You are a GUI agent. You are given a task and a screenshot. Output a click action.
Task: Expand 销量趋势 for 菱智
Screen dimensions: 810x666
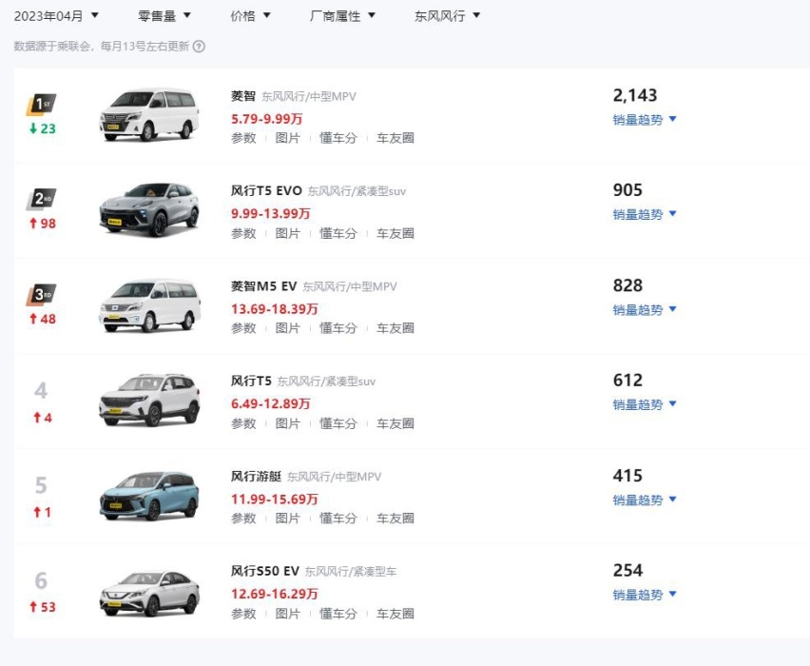[x=645, y=120]
